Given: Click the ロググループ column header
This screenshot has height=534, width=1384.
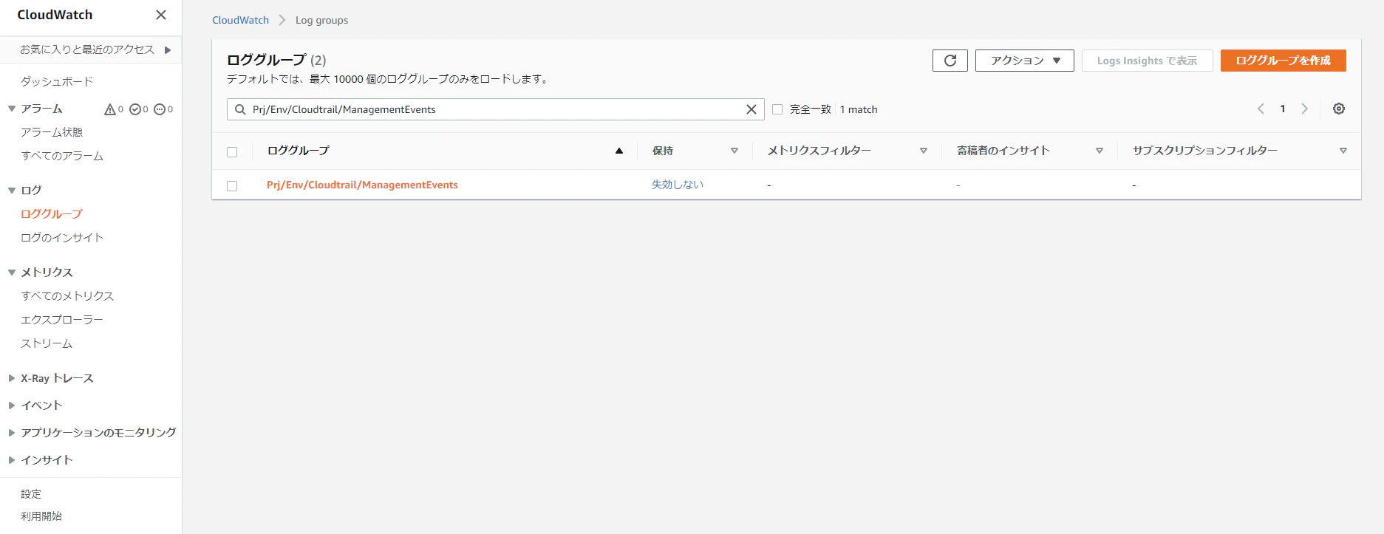Looking at the screenshot, I should click(x=299, y=151).
